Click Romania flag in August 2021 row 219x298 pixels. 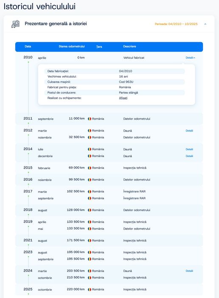pyautogui.click(x=90, y=241)
